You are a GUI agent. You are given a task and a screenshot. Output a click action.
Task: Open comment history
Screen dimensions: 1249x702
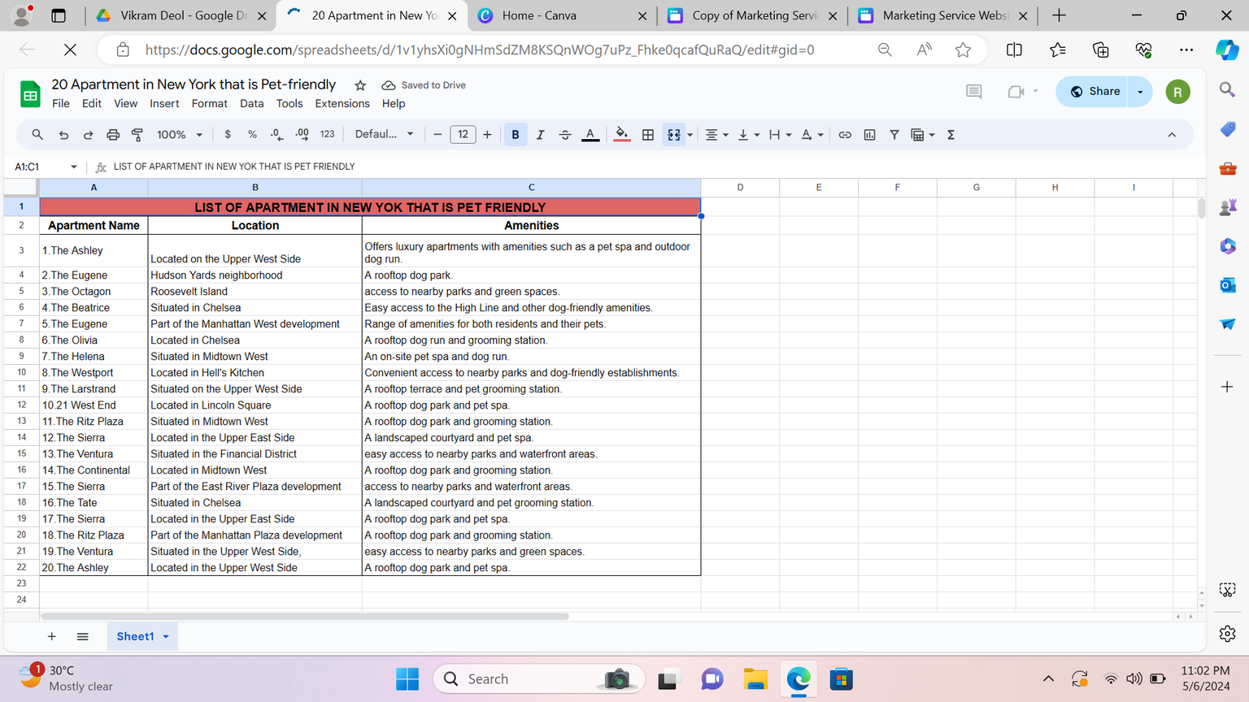point(973,92)
